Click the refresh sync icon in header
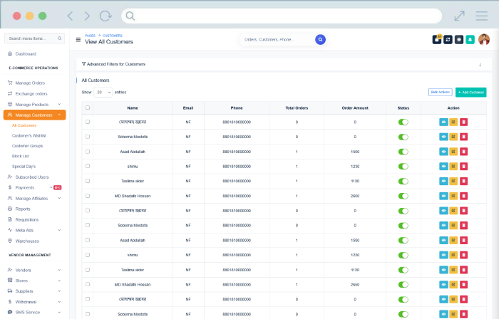Screen dimensions: 499x319 coord(448,40)
